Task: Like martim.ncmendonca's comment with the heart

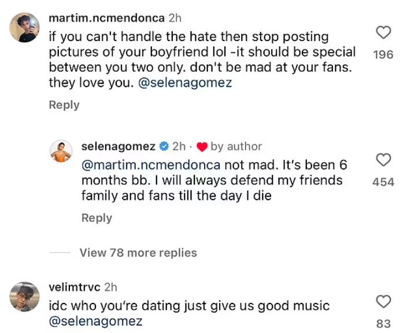Action: pos(384,32)
